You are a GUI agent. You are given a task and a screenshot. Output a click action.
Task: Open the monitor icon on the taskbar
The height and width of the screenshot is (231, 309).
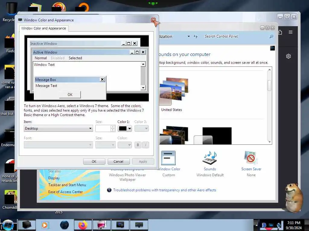coord(139,225)
